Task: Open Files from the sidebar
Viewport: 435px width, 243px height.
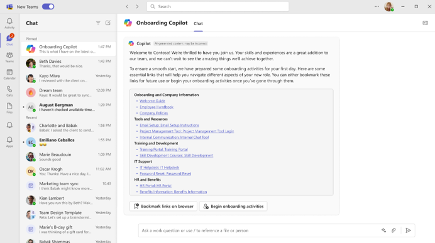Action: pyautogui.click(x=9, y=108)
